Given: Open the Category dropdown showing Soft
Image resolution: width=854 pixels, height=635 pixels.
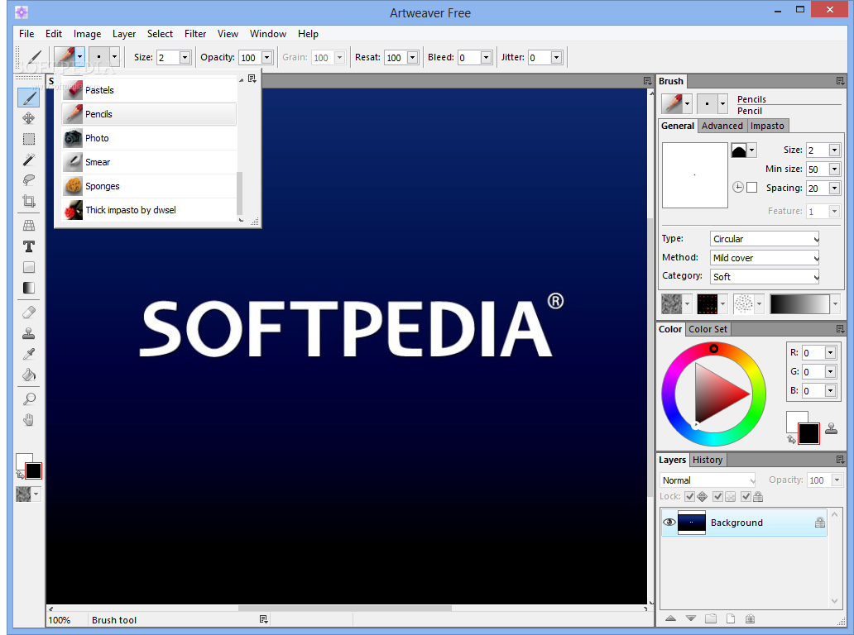Looking at the screenshot, I should [x=764, y=277].
